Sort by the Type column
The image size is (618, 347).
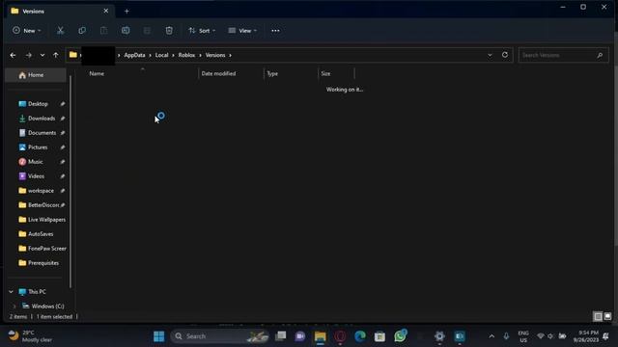click(291, 73)
